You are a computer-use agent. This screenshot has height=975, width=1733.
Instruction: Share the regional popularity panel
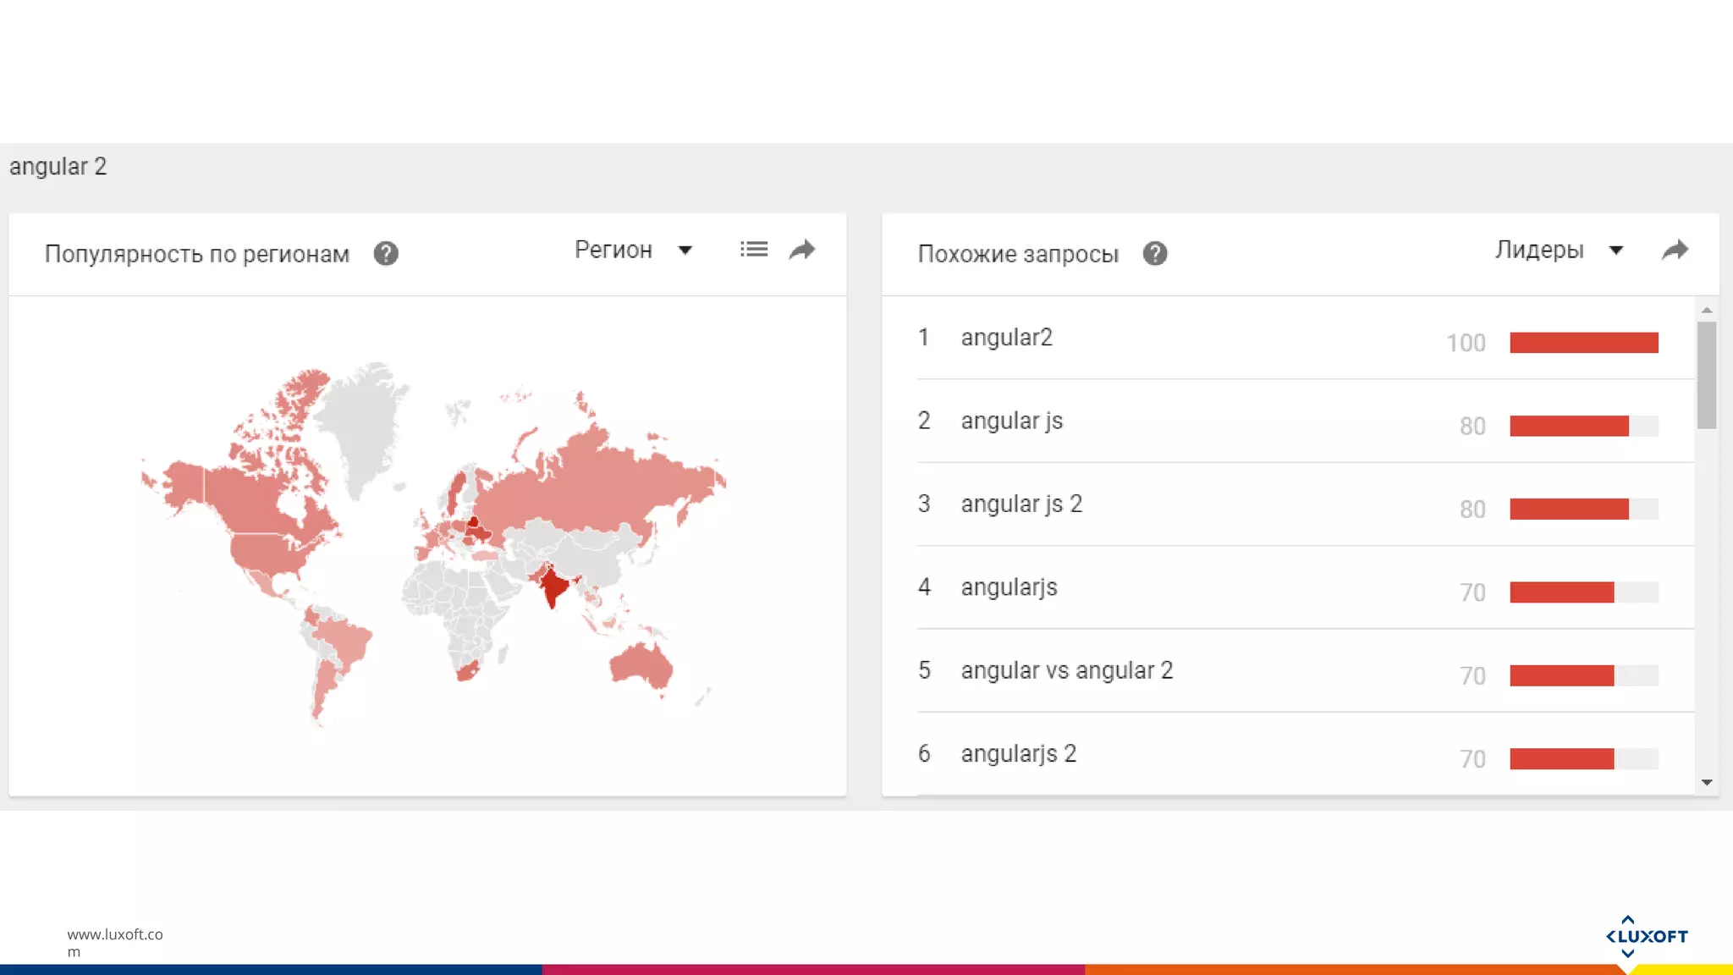801,250
